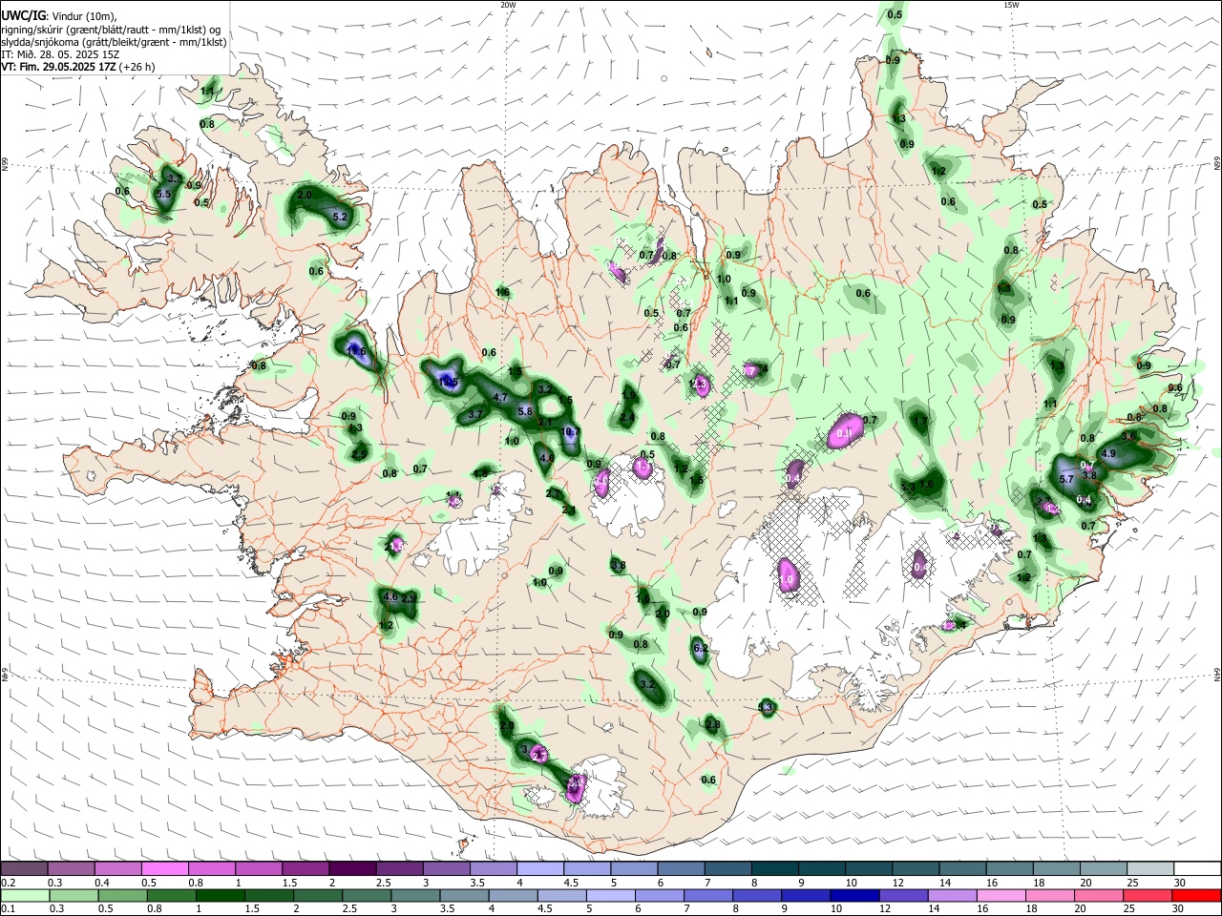Select the dark blue 10 swatch in the bottom legend row
This screenshot has height=916, width=1222.
[x=853, y=895]
